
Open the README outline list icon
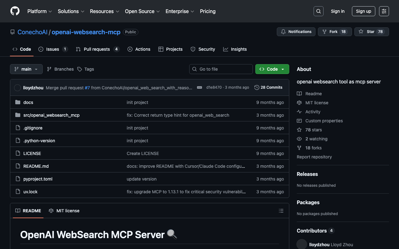pyautogui.click(x=281, y=211)
